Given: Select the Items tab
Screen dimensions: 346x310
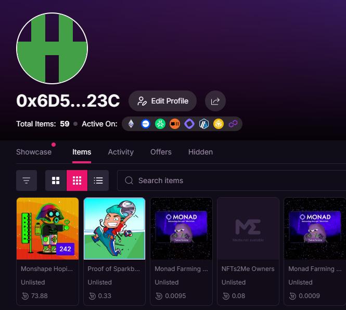Looking at the screenshot, I should [82, 152].
